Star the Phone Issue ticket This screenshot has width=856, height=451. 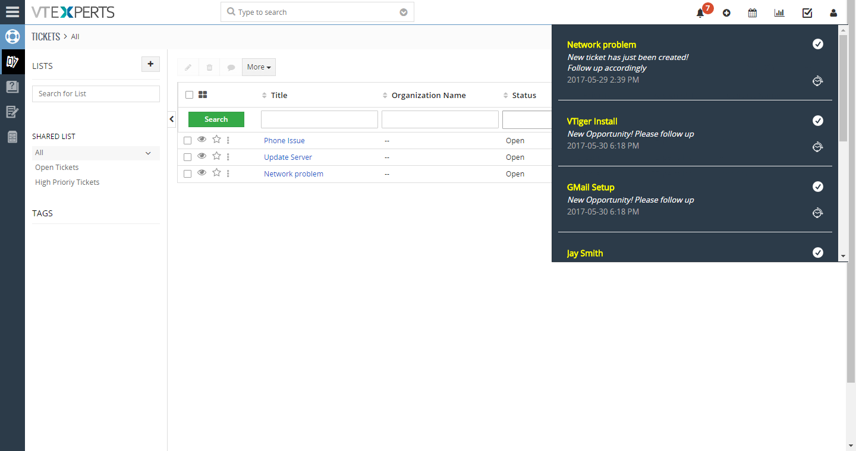click(x=216, y=140)
